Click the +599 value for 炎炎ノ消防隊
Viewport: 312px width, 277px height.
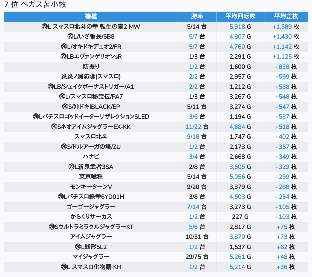(x=282, y=77)
